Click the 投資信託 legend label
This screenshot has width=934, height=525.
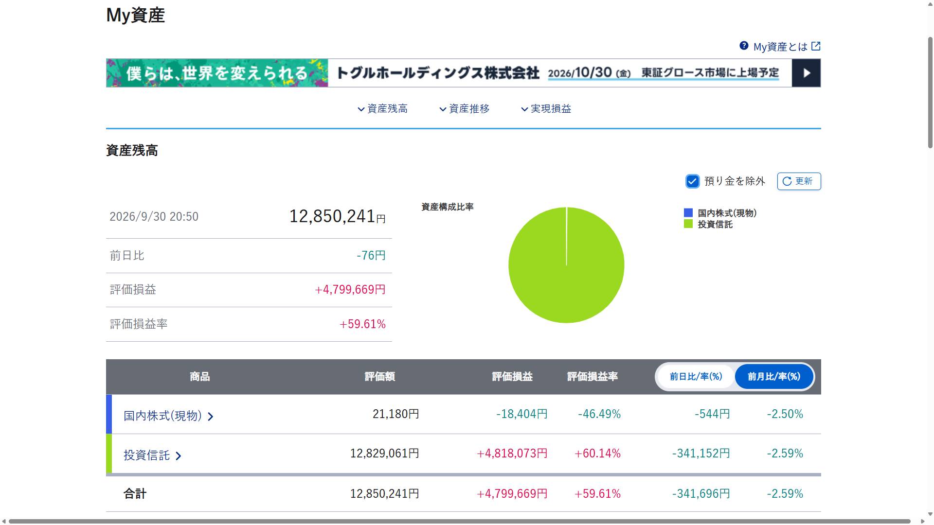715,224
